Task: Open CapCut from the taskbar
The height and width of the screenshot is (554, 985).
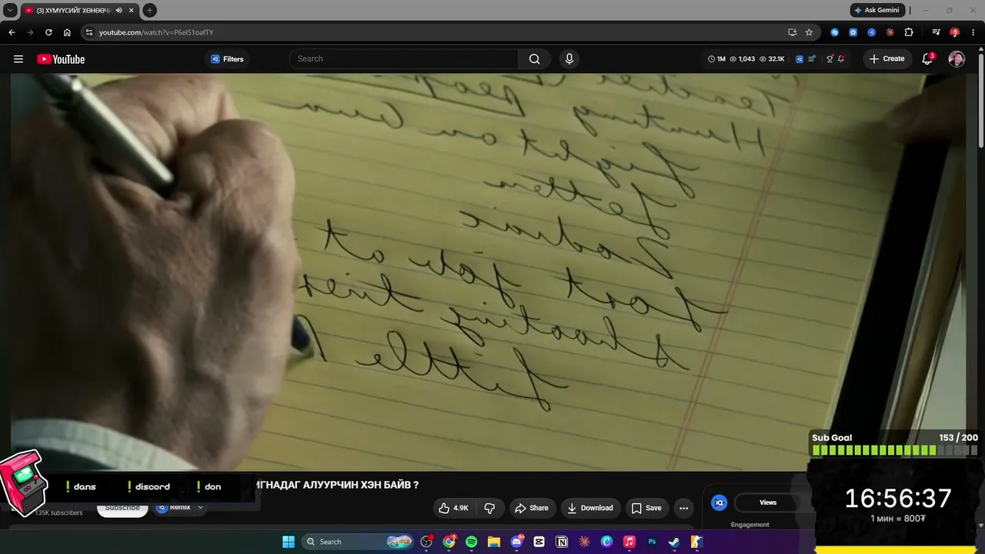Action: pyautogui.click(x=539, y=542)
